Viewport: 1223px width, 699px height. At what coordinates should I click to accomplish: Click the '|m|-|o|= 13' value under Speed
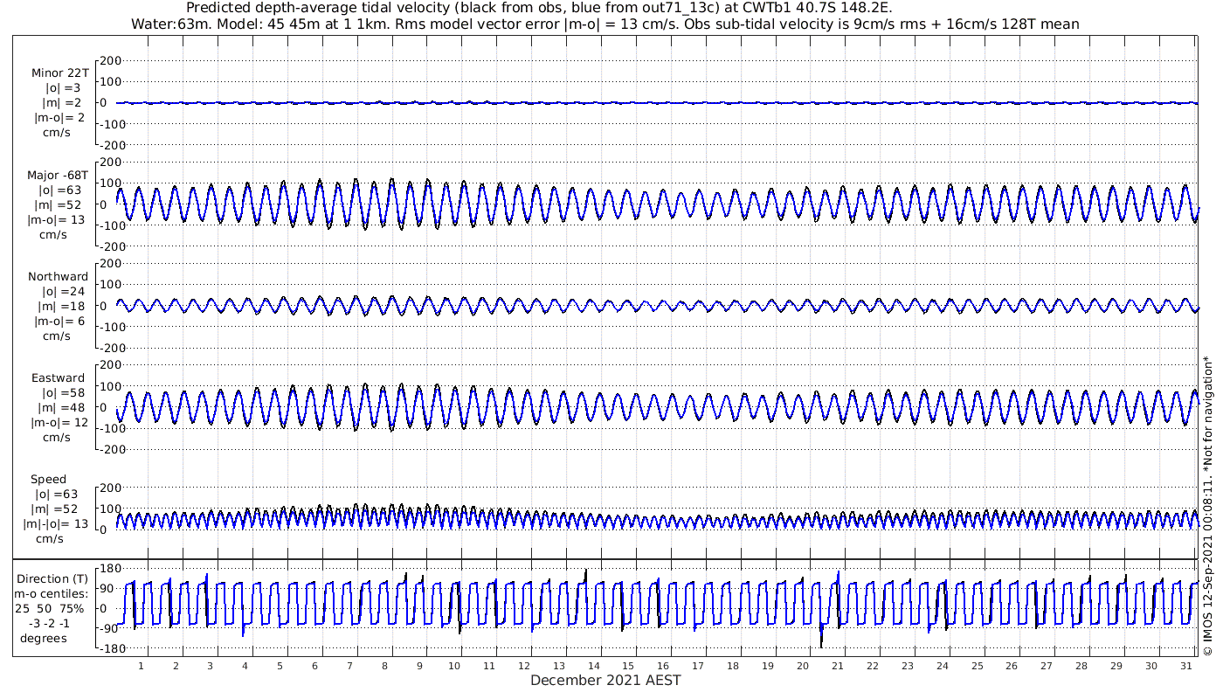[x=56, y=524]
